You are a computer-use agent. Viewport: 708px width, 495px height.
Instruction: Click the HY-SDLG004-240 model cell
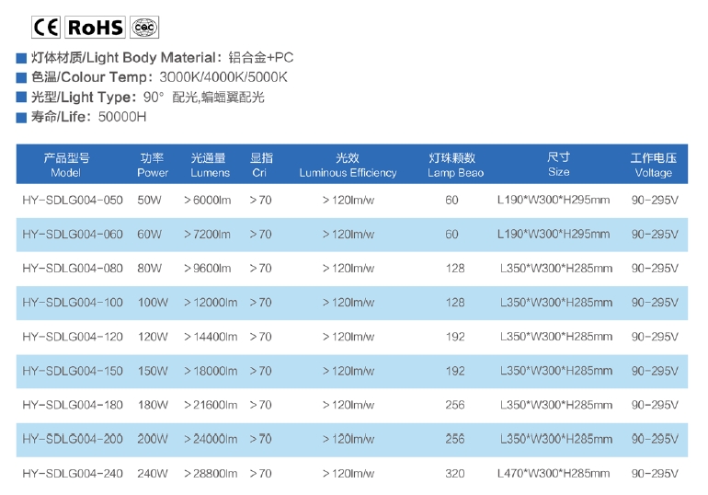(73, 474)
